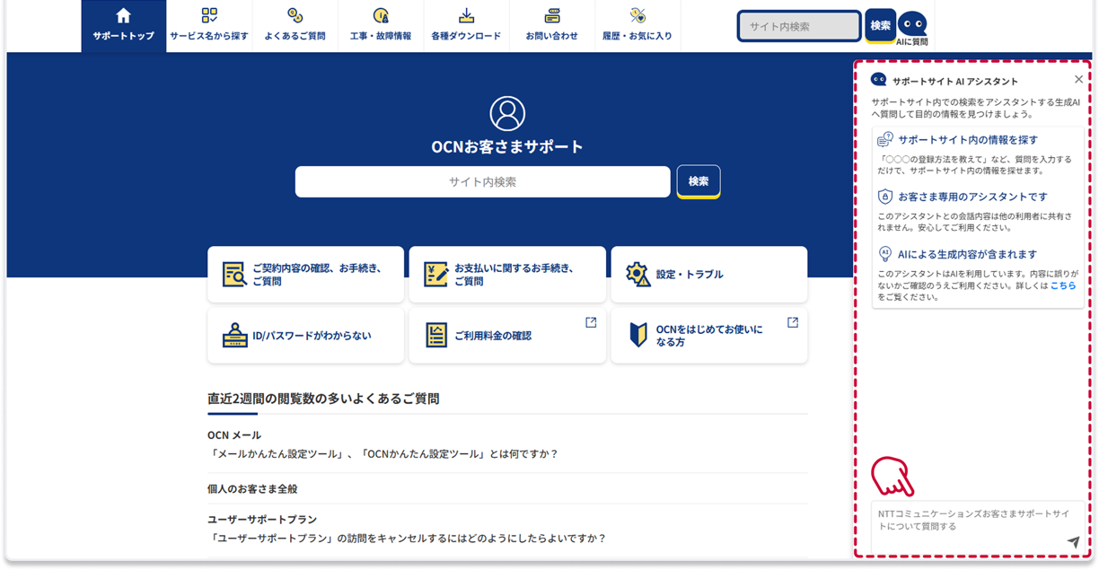Screen dimensions: 1099x570
Task: Follow the こちら link in AI panel
Action: click(1063, 285)
